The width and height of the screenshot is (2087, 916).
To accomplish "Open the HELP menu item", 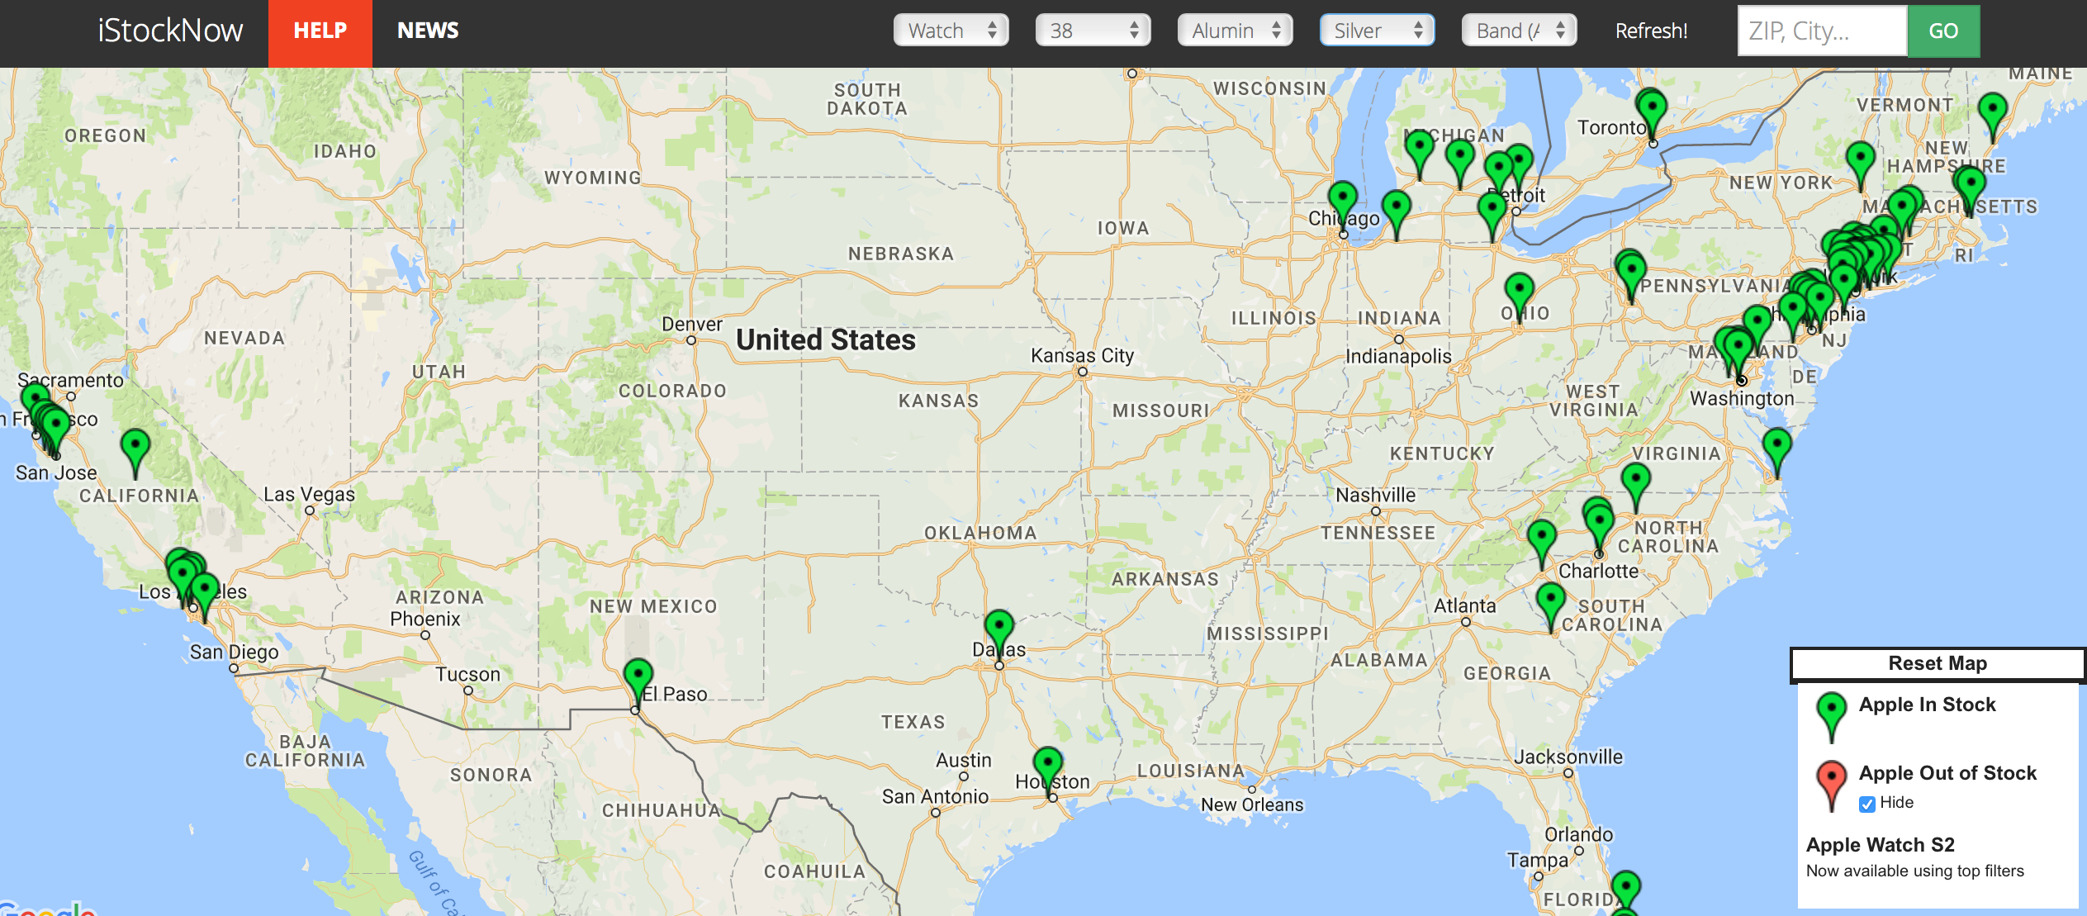I will (320, 31).
